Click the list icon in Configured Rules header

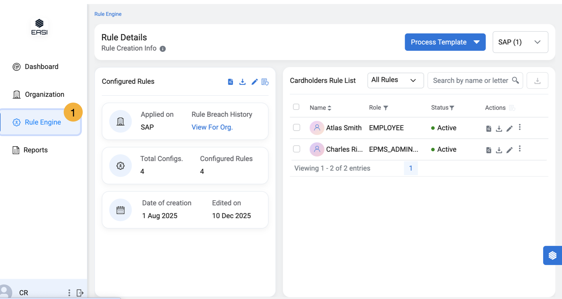pyautogui.click(x=265, y=82)
